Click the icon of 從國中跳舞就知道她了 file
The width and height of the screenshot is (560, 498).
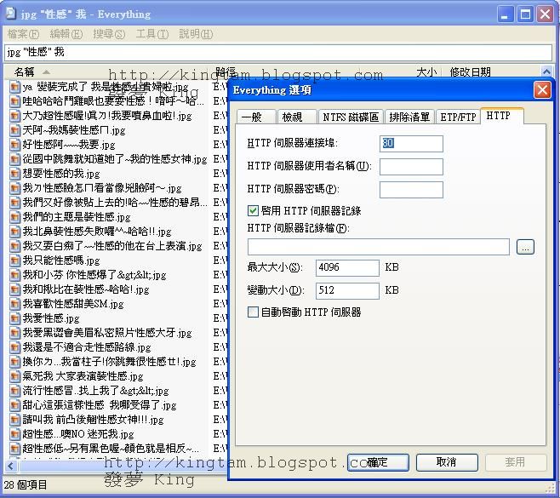(x=14, y=159)
